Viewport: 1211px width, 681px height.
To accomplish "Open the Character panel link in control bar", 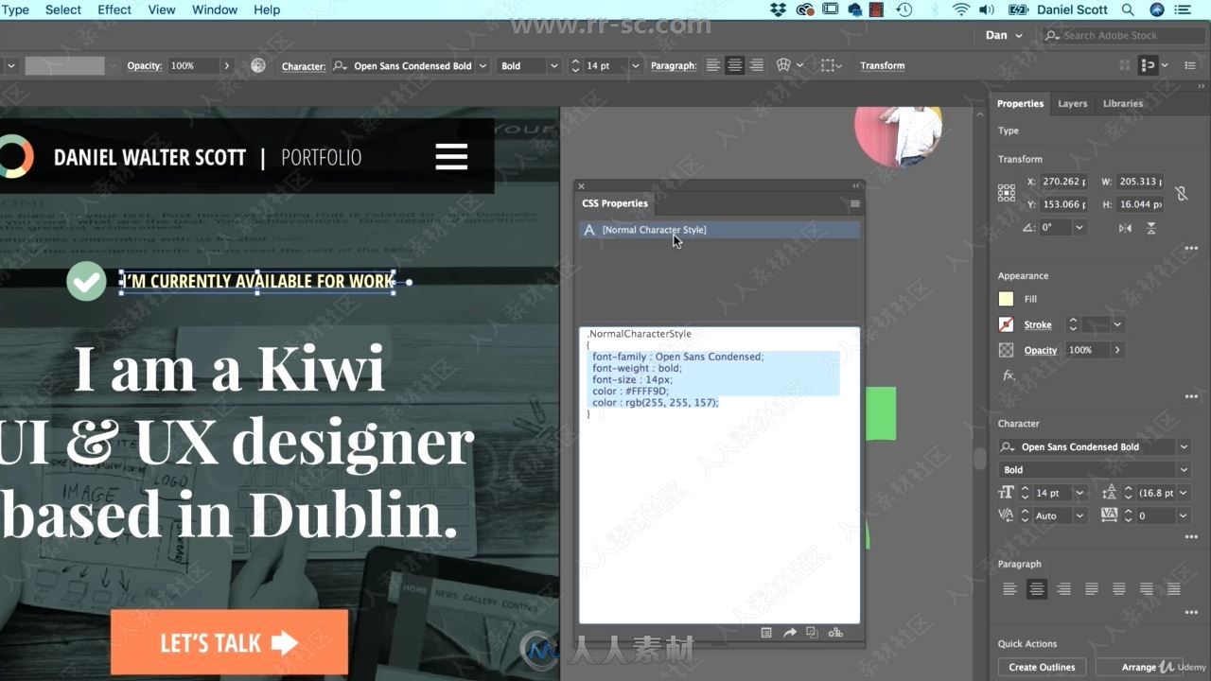I will (x=304, y=66).
